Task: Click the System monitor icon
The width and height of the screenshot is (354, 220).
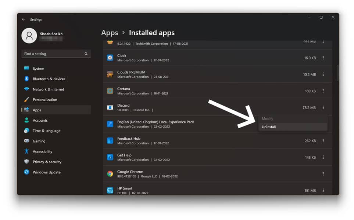Action: [26, 68]
